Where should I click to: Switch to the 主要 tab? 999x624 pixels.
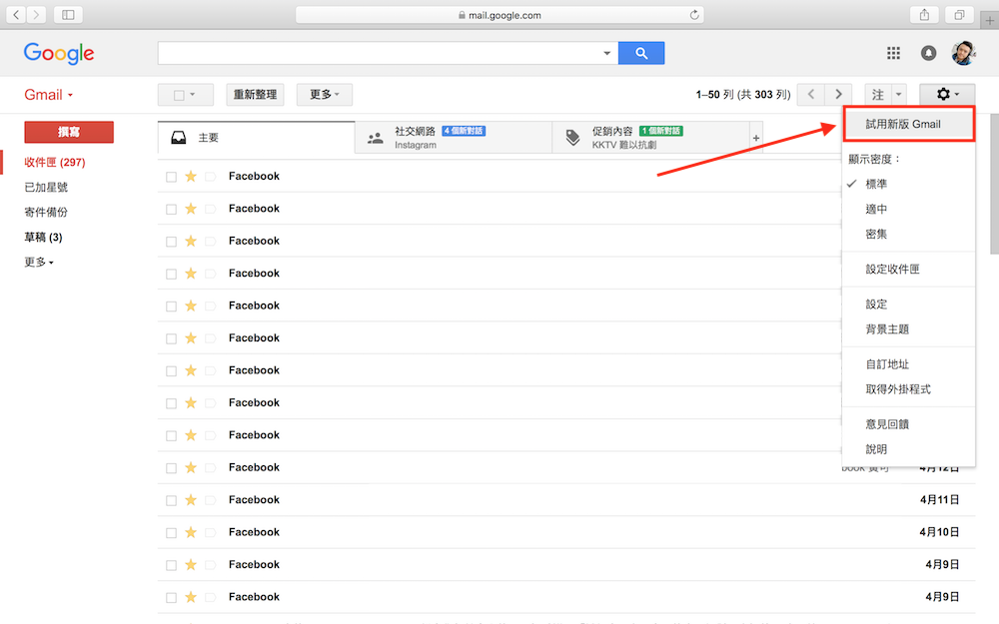256,138
